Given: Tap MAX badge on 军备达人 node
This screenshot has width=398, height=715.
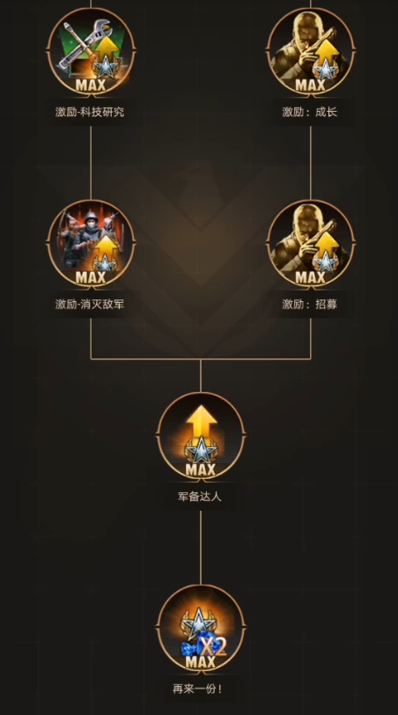Looking at the screenshot, I should [201, 469].
